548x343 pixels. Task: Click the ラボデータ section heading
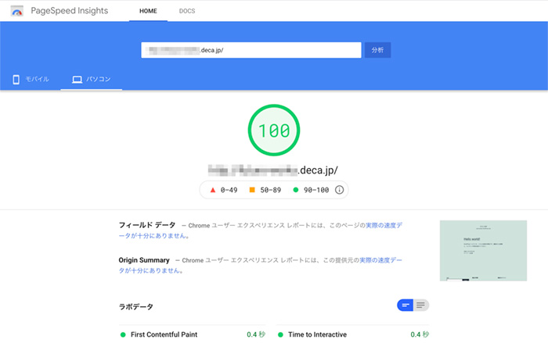[x=136, y=307]
